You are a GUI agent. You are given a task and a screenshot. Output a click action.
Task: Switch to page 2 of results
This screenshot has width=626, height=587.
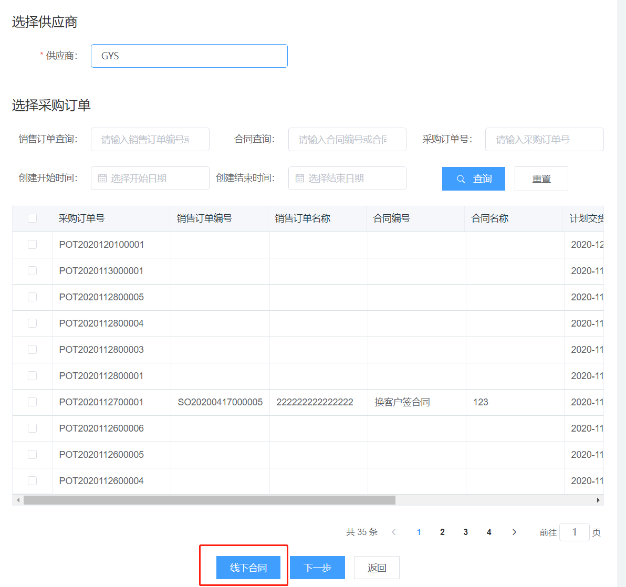(x=442, y=532)
